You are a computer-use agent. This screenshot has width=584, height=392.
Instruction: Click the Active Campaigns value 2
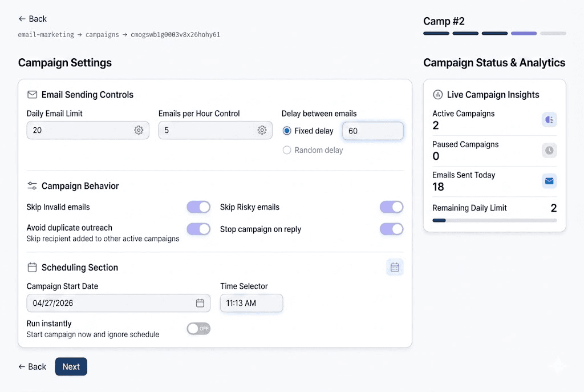(436, 125)
